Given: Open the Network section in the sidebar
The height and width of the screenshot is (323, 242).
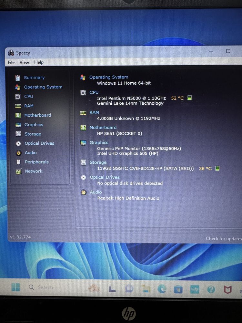Looking at the screenshot, I should (34, 171).
